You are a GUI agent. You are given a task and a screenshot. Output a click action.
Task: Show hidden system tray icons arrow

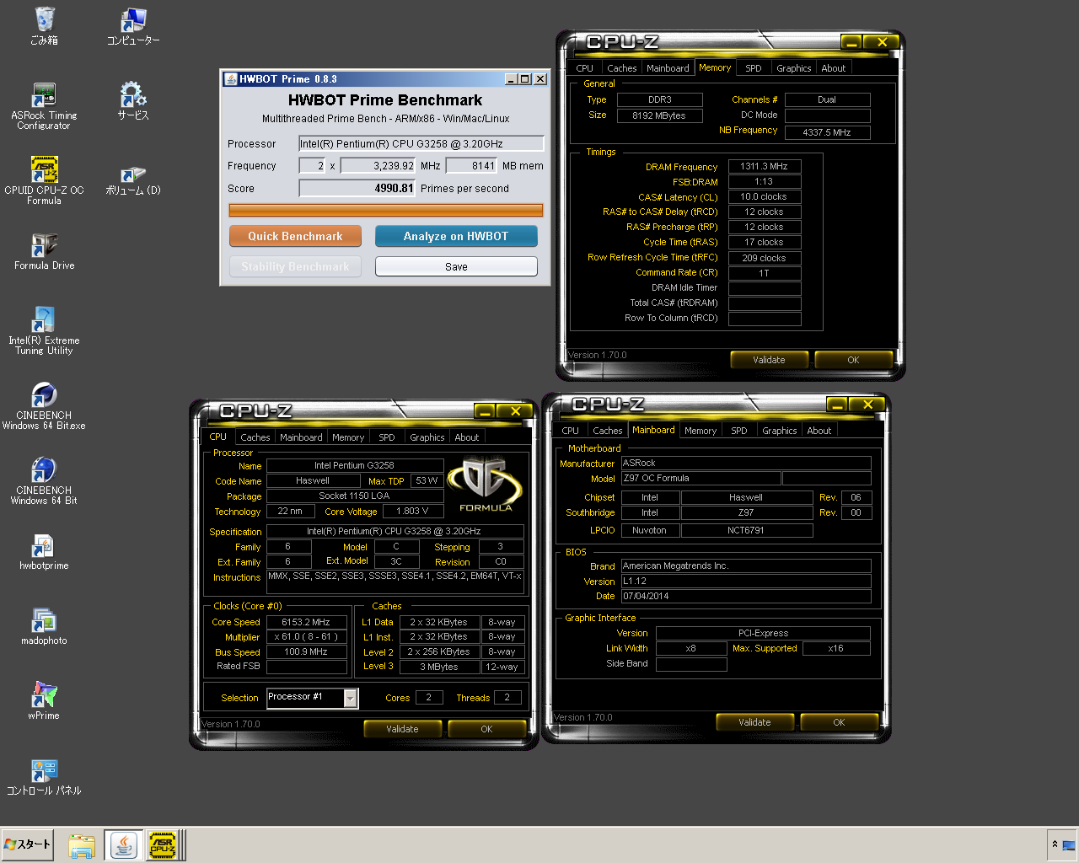(1054, 844)
